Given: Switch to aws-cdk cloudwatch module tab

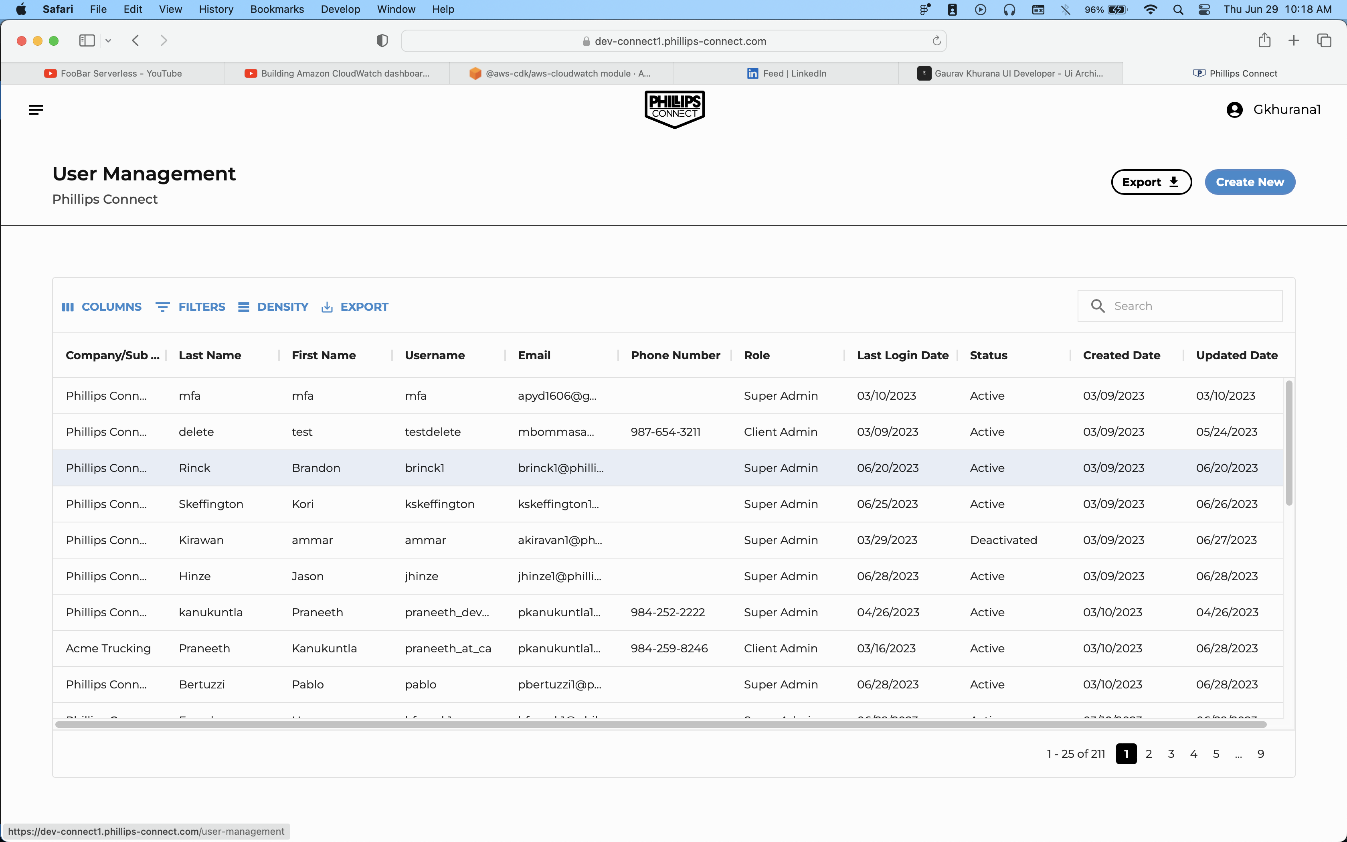Looking at the screenshot, I should click(562, 73).
